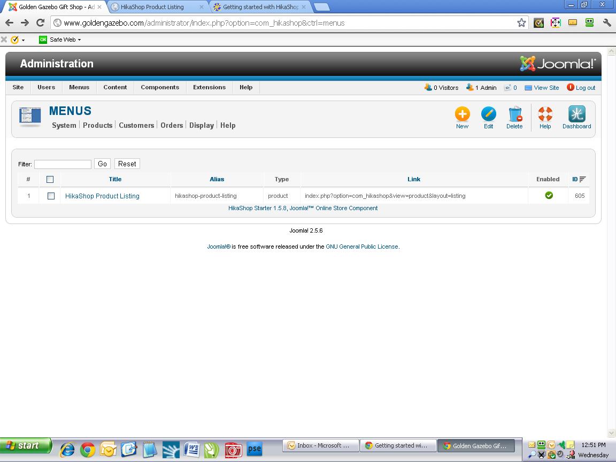Click the New menu toolbar icon
This screenshot has width=616, height=462.
click(462, 114)
